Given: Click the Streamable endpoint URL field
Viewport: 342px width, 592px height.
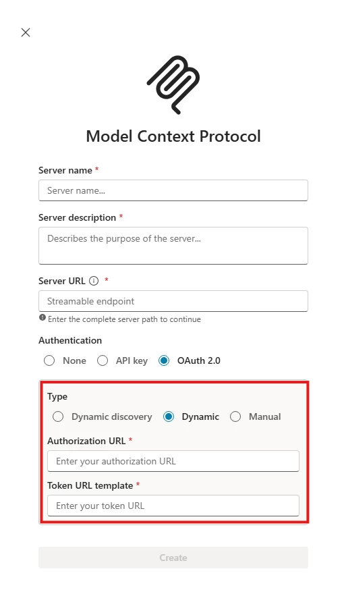Looking at the screenshot, I should pyautogui.click(x=173, y=301).
